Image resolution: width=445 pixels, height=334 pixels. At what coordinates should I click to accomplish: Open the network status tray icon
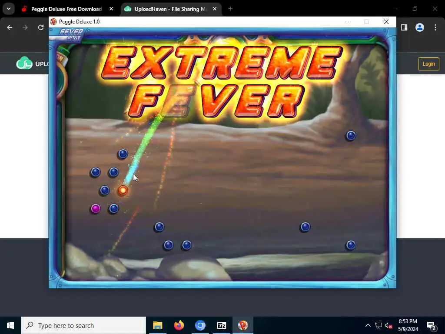point(379,325)
